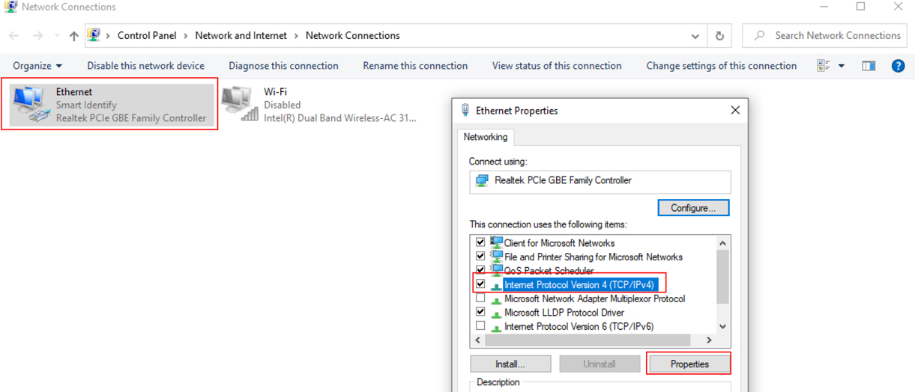Refresh the Network Connections view
This screenshot has height=392, width=915.
click(719, 36)
